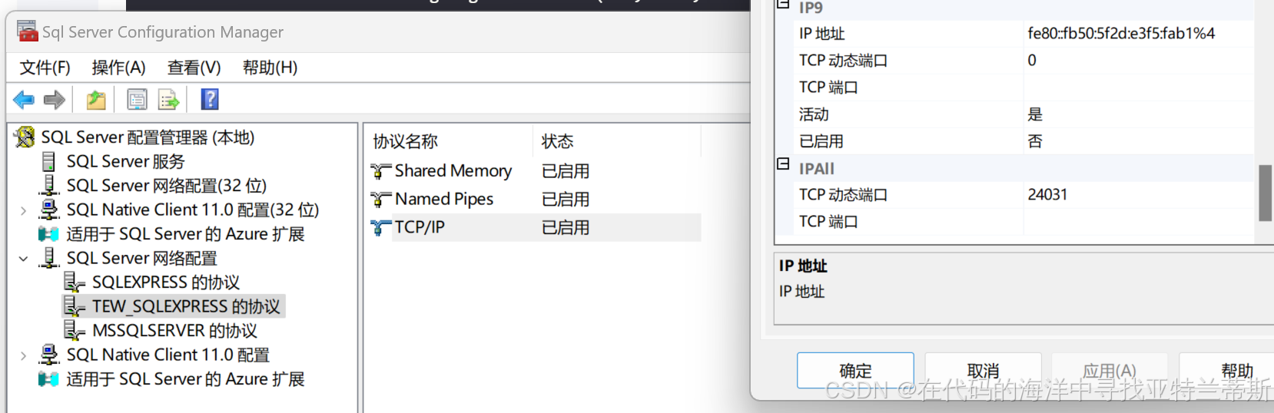Click the Shared Memory protocol icon
This screenshot has width=1274, height=413.
381,170
